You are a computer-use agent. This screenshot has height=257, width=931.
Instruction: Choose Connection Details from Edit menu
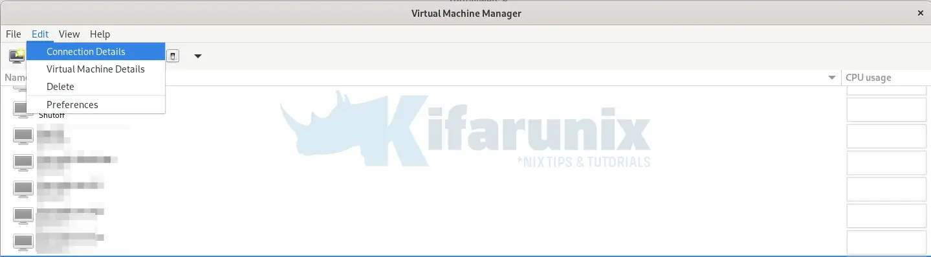point(96,52)
